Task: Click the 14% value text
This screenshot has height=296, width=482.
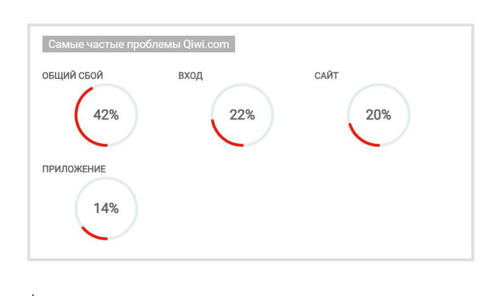Action: [106, 208]
